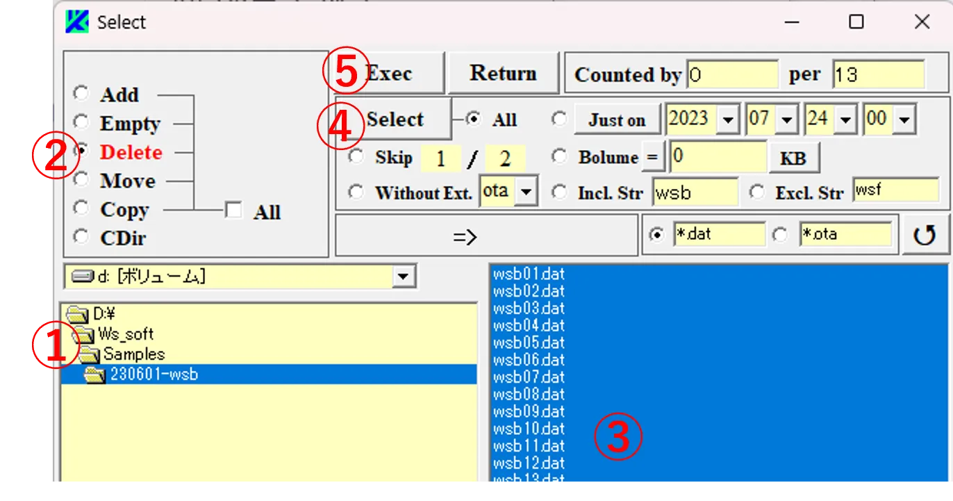Select file wsb05.dat in the list
The height and width of the screenshot is (501, 953).
[718, 343]
